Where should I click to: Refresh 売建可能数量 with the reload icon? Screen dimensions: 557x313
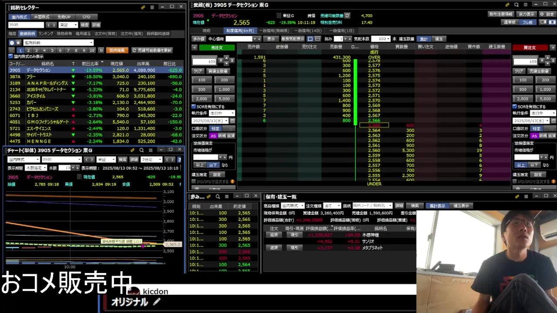(347, 16)
